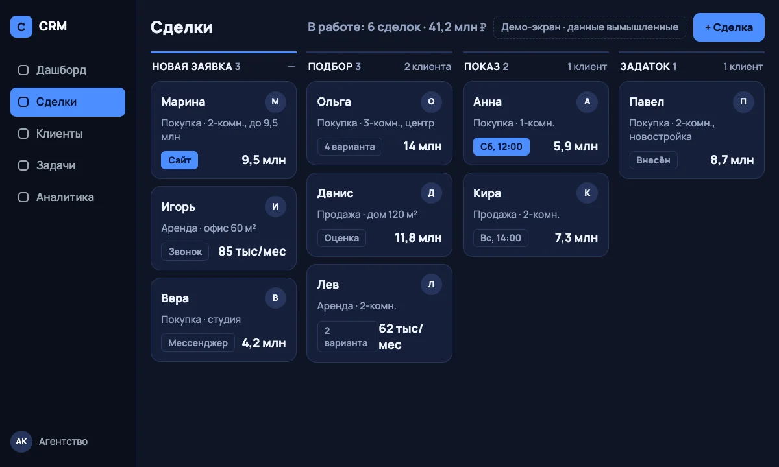Image resolution: width=779 pixels, height=467 pixels.
Task: Click Ольга's avatar badge О
Action: (431, 102)
